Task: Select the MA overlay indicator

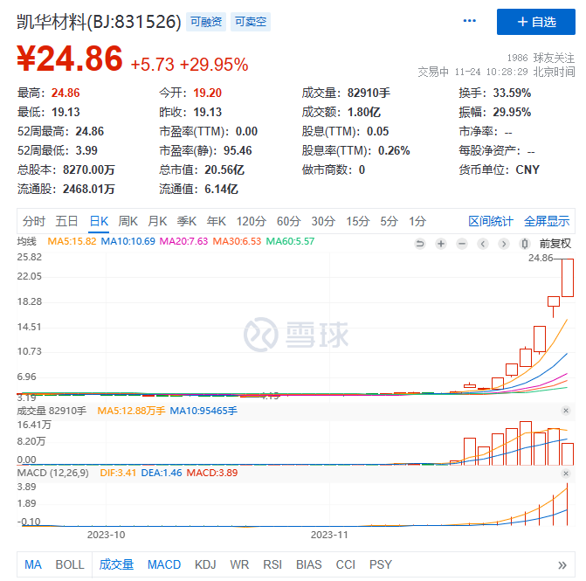Action: [33, 564]
